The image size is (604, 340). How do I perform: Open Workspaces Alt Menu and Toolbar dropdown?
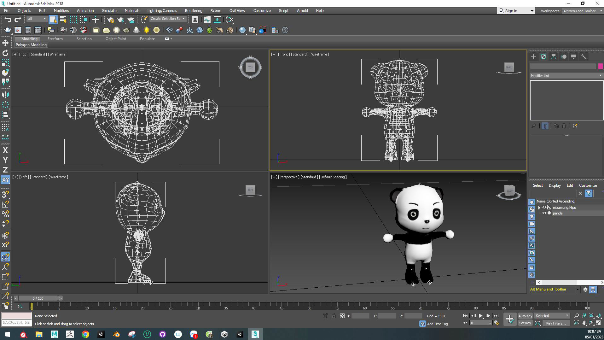coord(583,11)
